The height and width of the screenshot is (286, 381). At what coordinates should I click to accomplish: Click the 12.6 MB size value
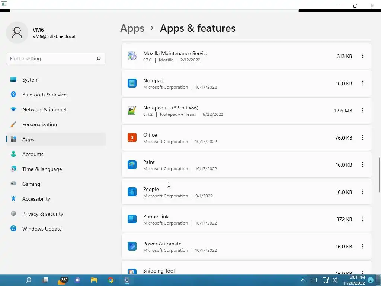point(343,111)
